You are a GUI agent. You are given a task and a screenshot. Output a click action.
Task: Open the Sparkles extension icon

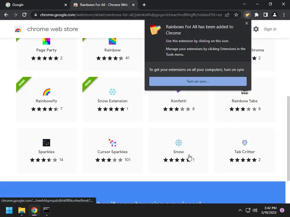pyautogui.click(x=46, y=143)
